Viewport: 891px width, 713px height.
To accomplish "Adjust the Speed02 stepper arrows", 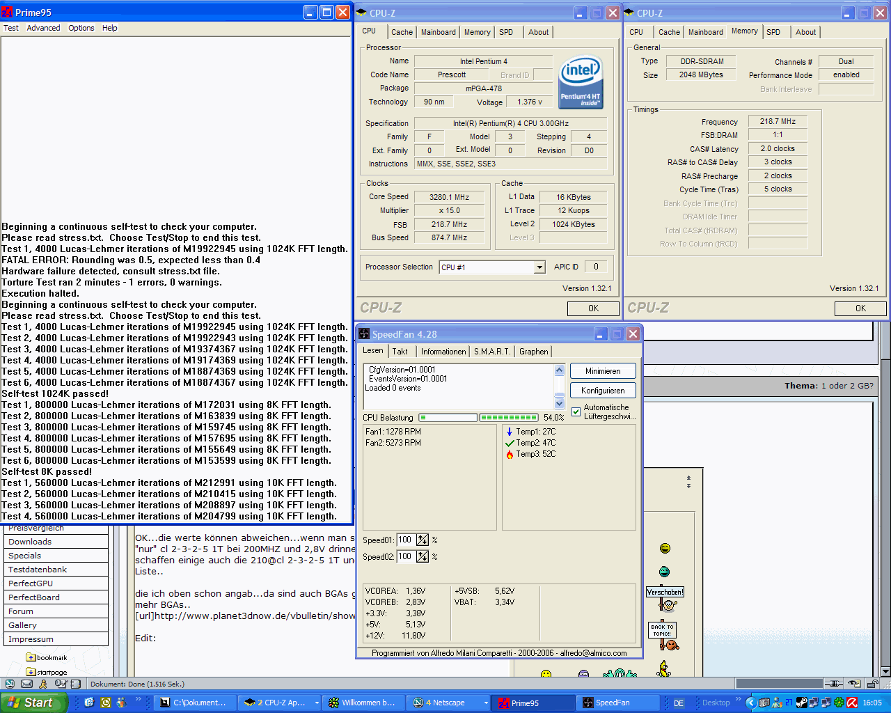I will click(x=423, y=556).
